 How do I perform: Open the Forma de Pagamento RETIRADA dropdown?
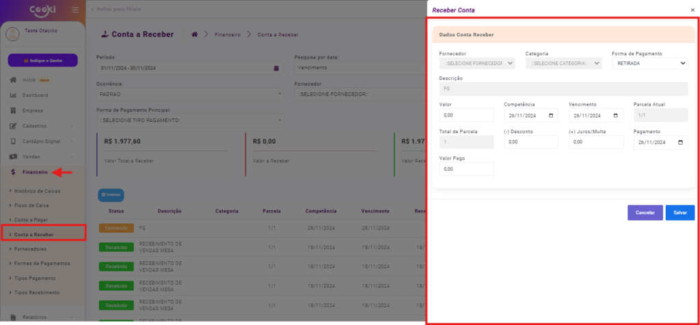click(x=649, y=63)
